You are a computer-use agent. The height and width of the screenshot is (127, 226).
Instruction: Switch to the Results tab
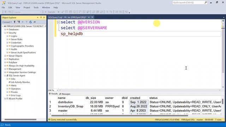[x=53, y=94]
